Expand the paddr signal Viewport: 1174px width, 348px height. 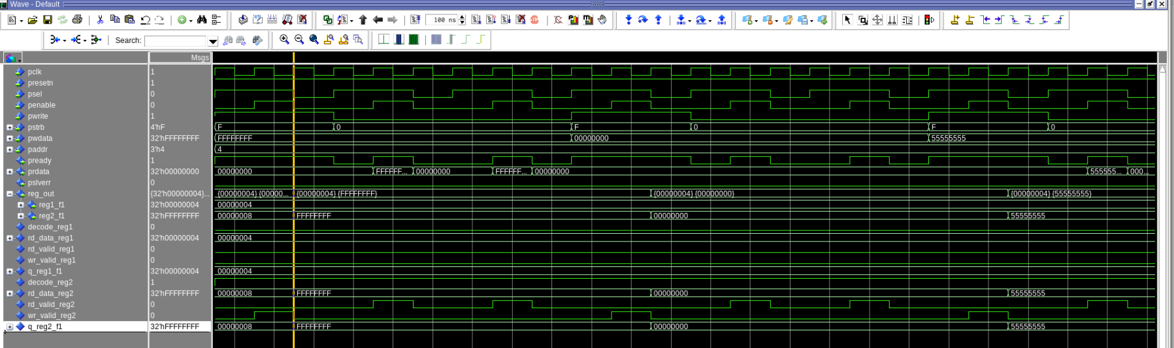(10, 150)
